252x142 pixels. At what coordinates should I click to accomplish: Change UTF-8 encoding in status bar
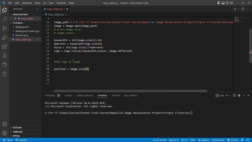184,140
